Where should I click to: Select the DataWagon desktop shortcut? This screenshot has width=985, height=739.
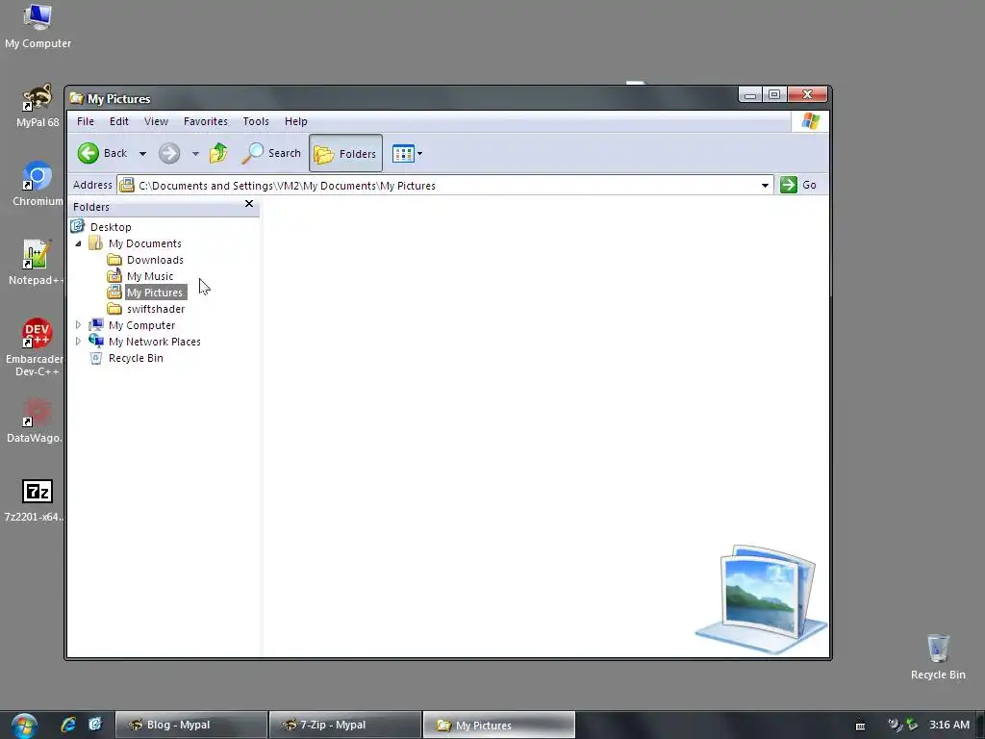[x=35, y=420]
